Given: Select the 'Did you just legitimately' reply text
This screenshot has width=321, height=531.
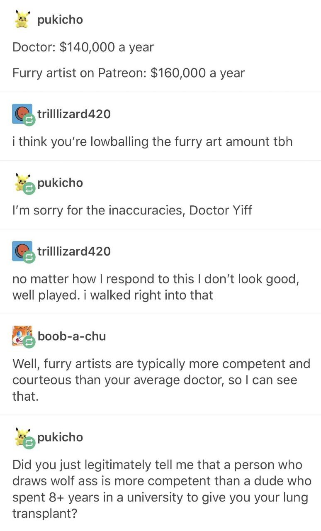Looking at the screenshot, I should pyautogui.click(x=162, y=489).
